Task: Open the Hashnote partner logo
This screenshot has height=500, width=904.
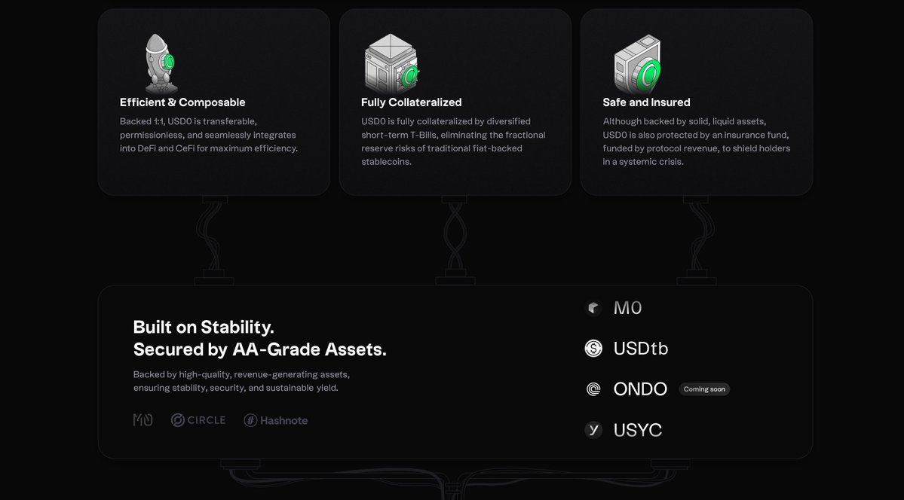Action: coord(276,420)
